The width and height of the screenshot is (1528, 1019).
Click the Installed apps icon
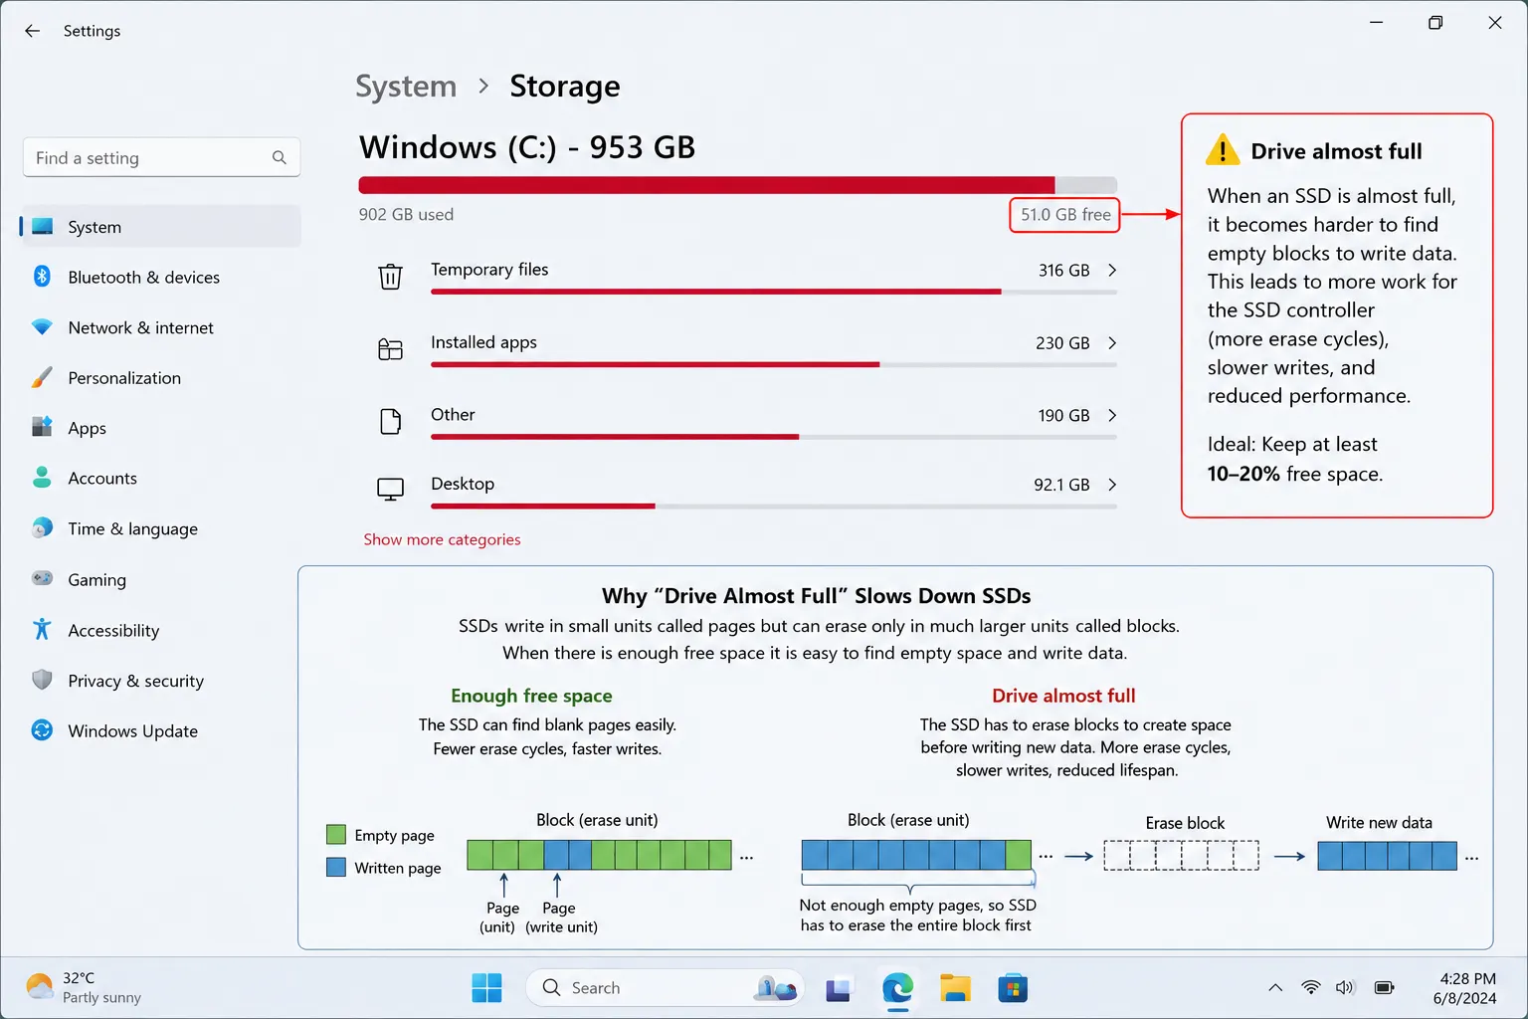click(x=390, y=349)
